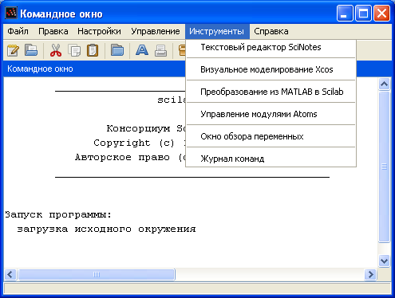Open the Правка menu
Screen dimensions: 395x298
[x=53, y=31]
